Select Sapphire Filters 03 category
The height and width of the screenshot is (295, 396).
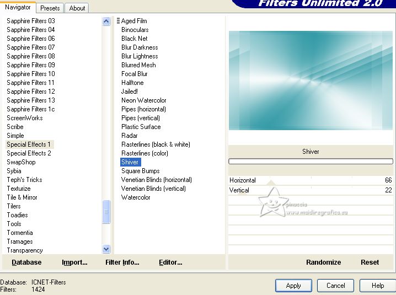pyautogui.click(x=30, y=21)
